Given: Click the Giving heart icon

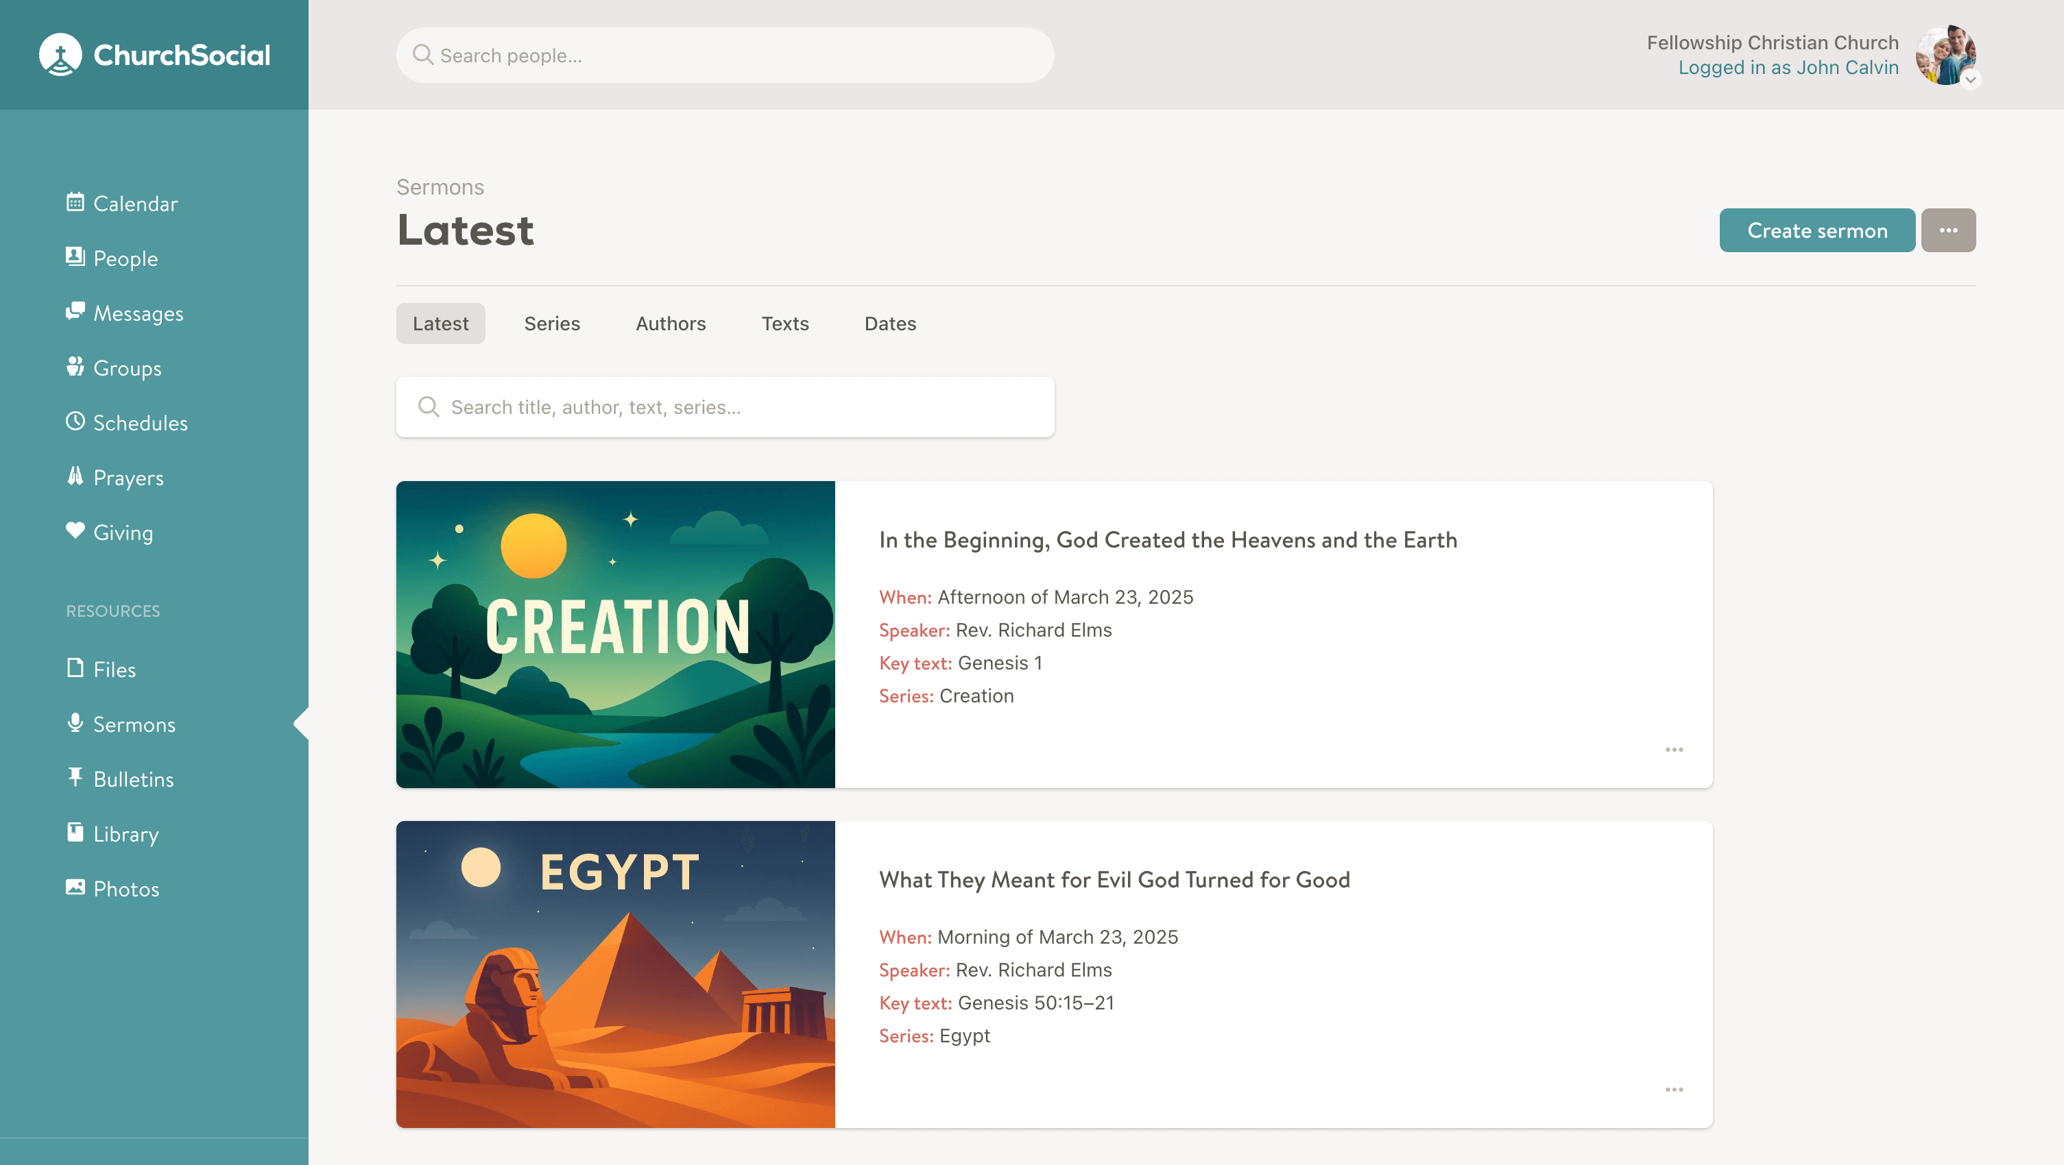Looking at the screenshot, I should pos(75,531).
